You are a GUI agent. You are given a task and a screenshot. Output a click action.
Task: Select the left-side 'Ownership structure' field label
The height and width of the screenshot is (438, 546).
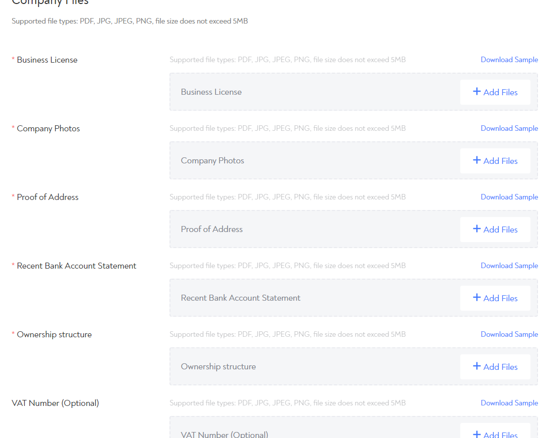54,334
